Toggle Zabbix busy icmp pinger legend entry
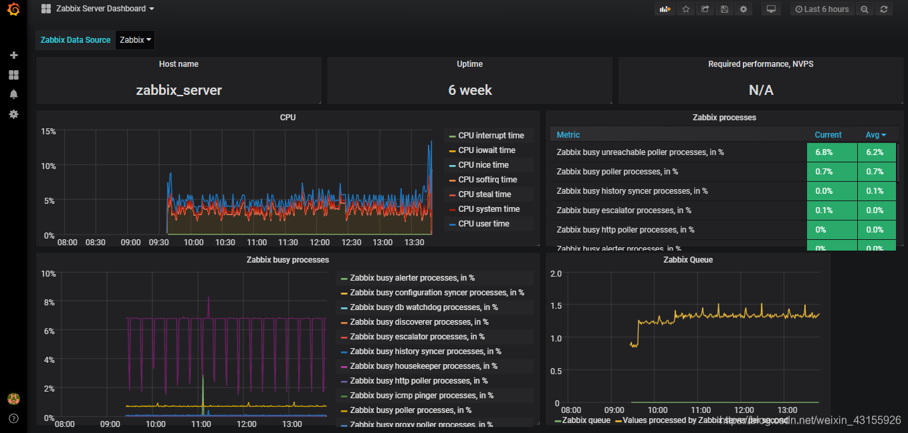Image resolution: width=908 pixels, height=433 pixels. (421, 396)
